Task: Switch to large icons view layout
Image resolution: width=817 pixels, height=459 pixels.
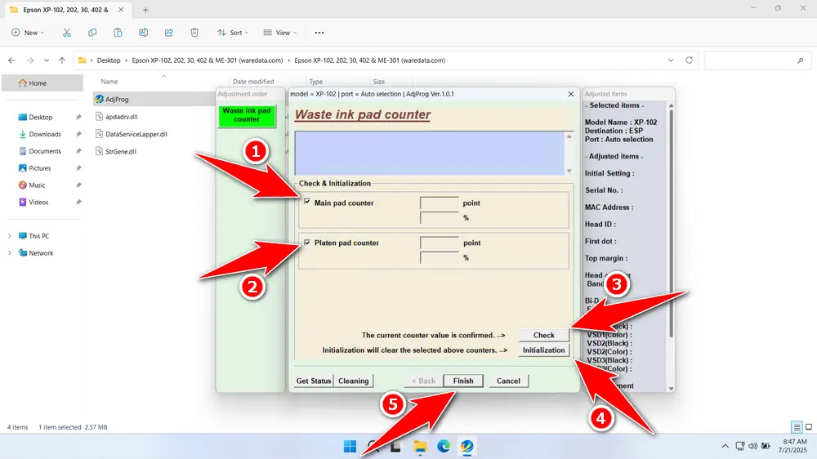Action: 809,427
